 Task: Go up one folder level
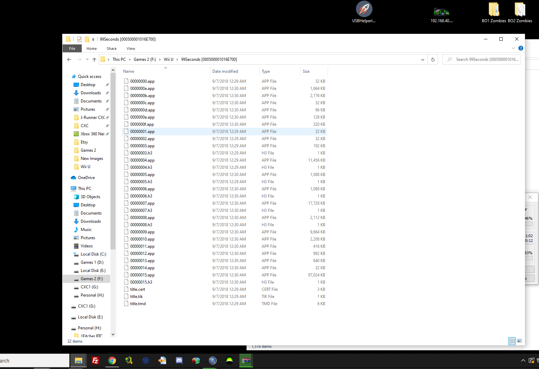[94, 59]
